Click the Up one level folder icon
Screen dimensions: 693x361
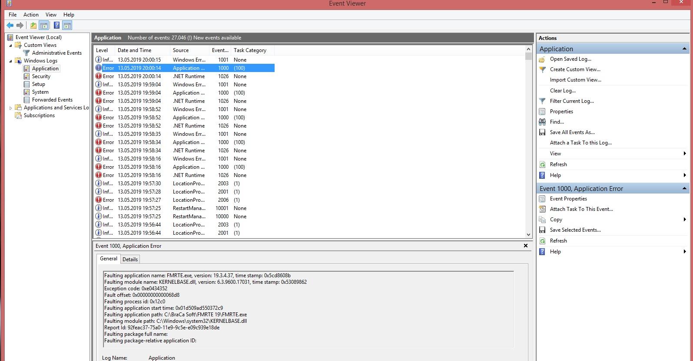click(x=33, y=25)
